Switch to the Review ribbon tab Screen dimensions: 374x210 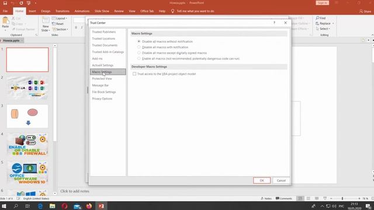click(x=119, y=11)
